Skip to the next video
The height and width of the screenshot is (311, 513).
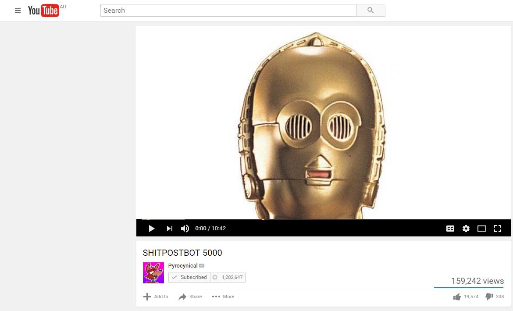point(170,229)
